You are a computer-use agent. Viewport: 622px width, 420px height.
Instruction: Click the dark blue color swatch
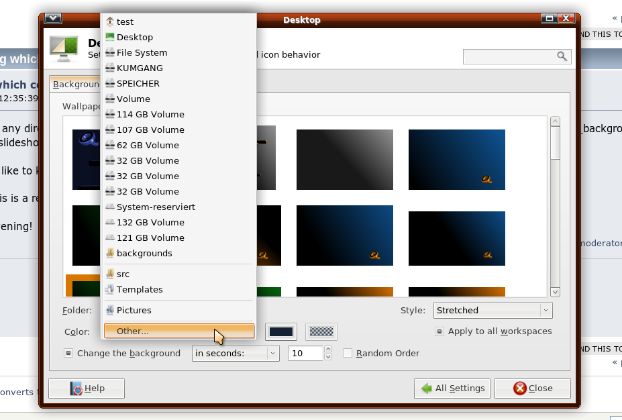[x=281, y=331]
